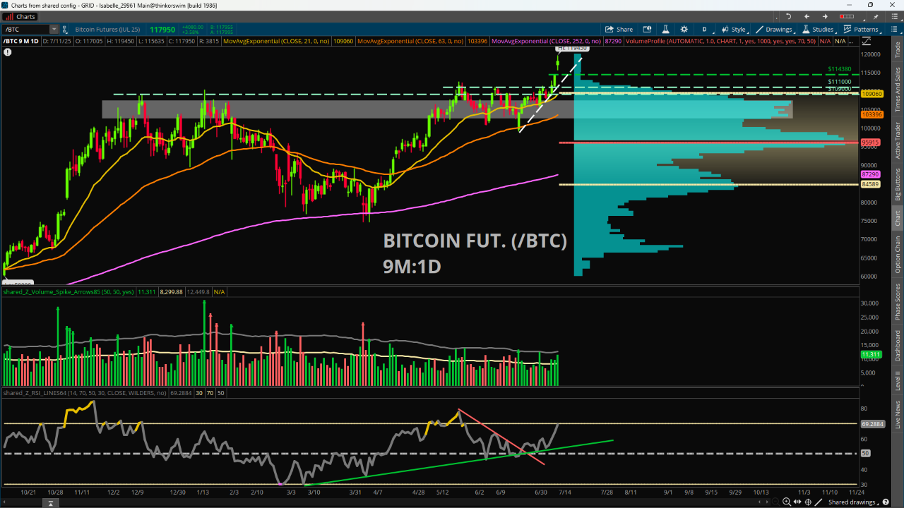Click the Share button
This screenshot has width=904, height=508.
click(x=619, y=29)
